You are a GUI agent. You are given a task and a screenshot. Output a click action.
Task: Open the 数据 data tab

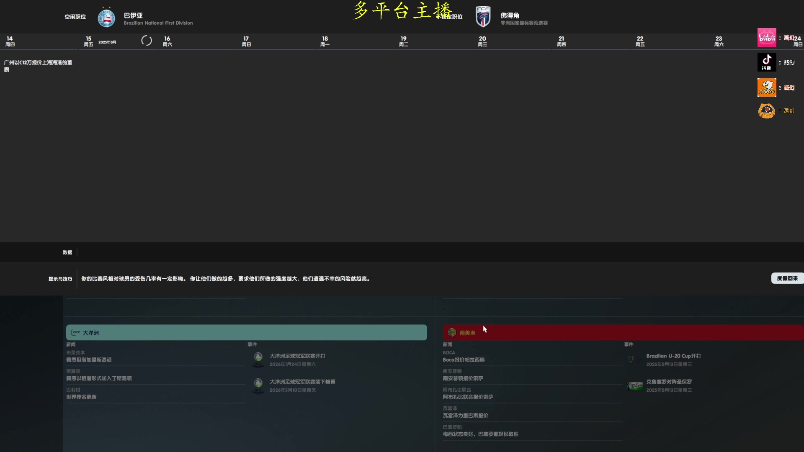point(67,252)
